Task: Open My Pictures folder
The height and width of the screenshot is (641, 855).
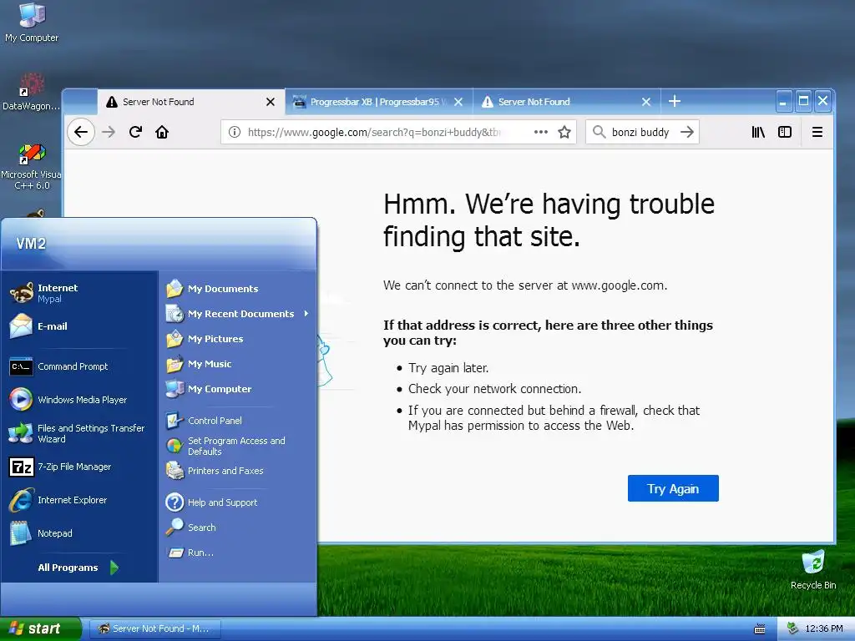Action: click(x=238, y=339)
